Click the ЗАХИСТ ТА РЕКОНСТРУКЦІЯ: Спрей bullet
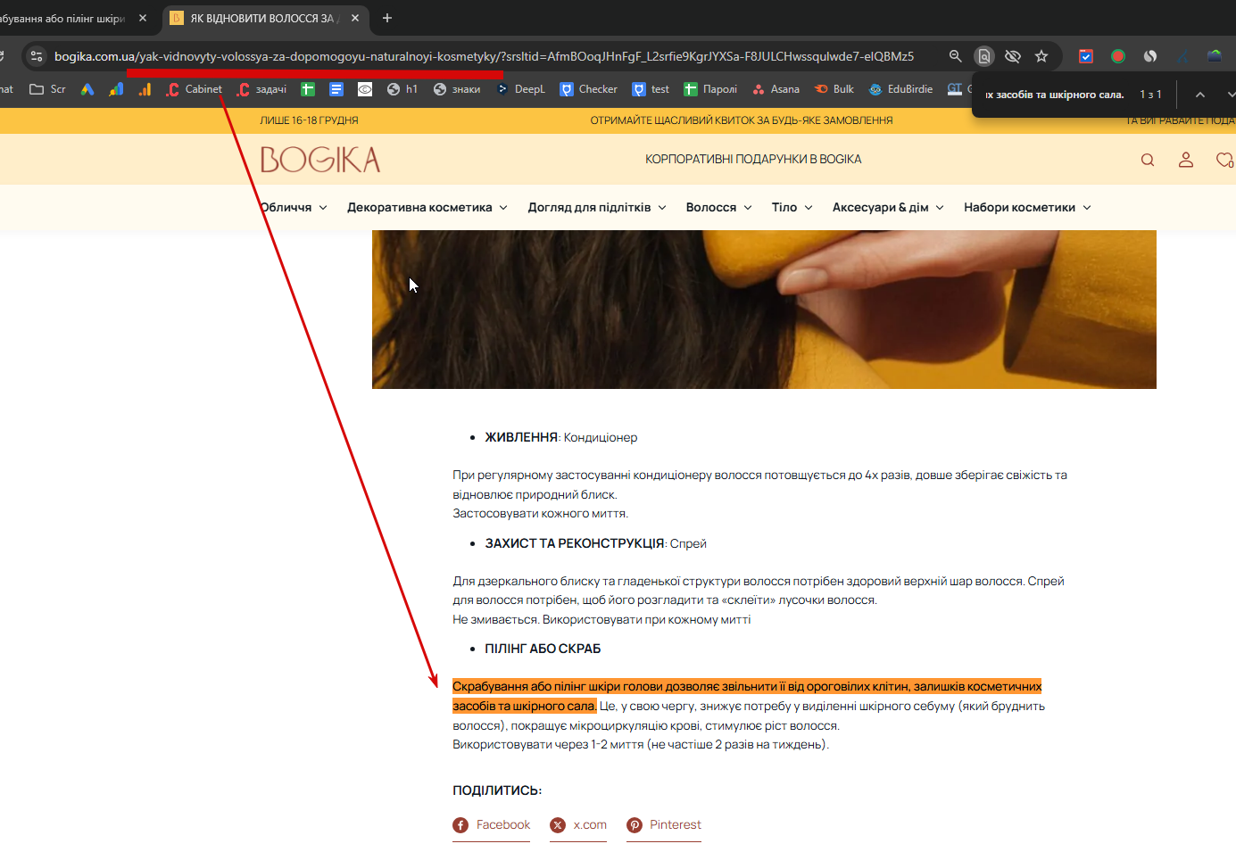The height and width of the screenshot is (852, 1236). 595,543
